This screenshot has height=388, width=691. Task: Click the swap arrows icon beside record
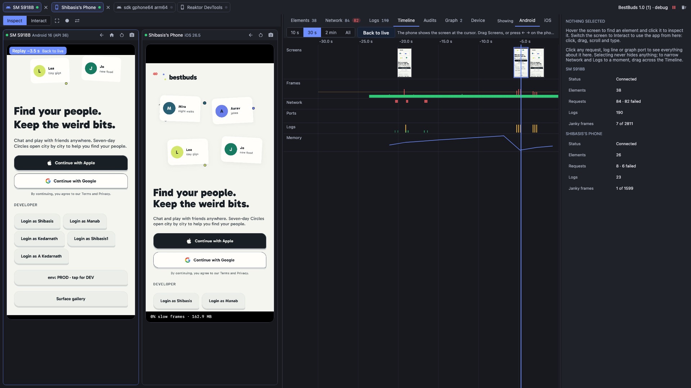coord(77,21)
